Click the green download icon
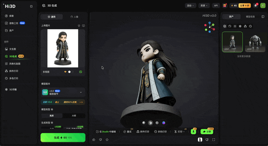This screenshot has height=146, width=268. pyautogui.click(x=194, y=132)
